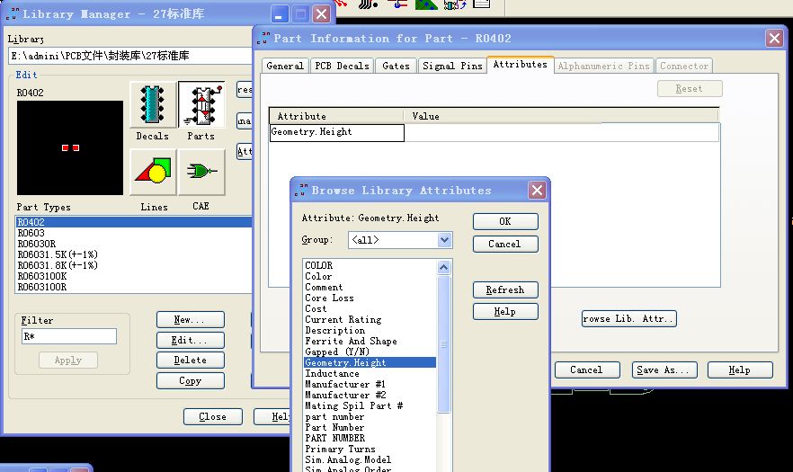The height and width of the screenshot is (472, 793).
Task: Select the Lines shapes icon
Action: (x=152, y=172)
